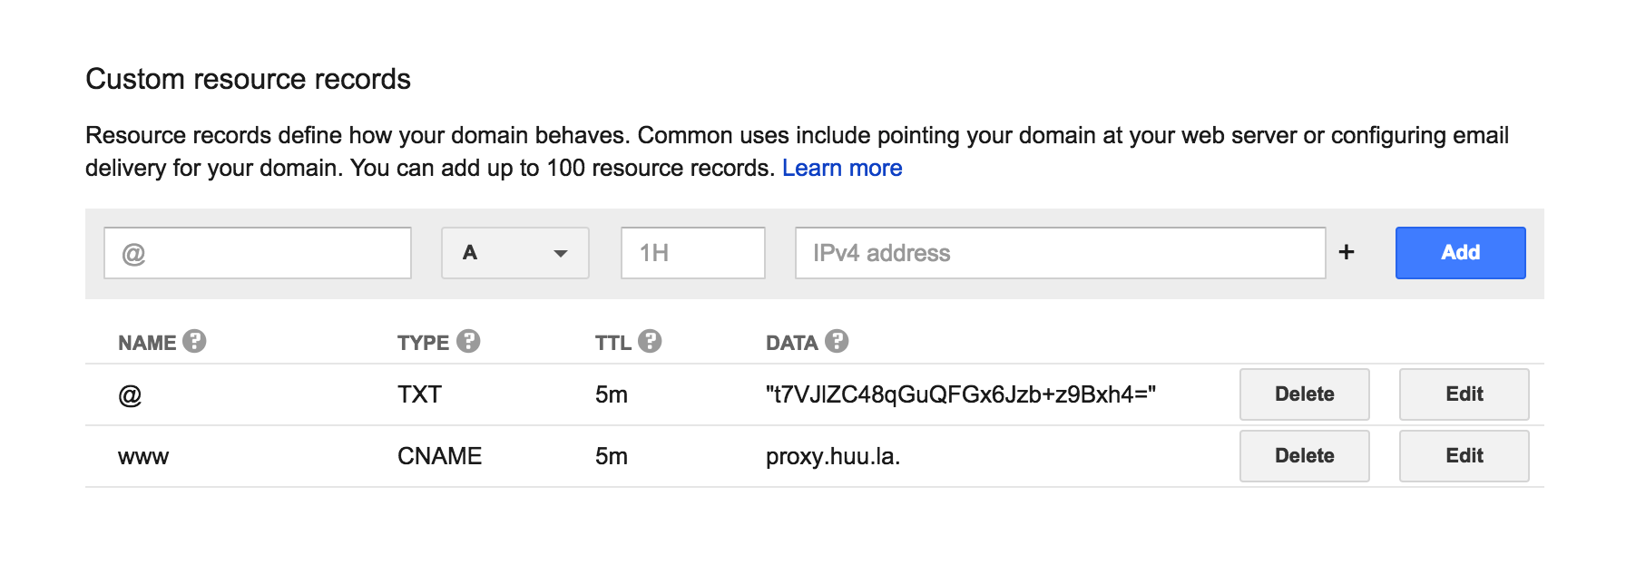Click the dropdown arrow of record type selector
Image resolution: width=1626 pixels, height=564 pixels.
[x=561, y=254]
